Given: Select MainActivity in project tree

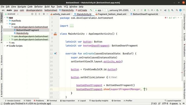Looking at the screenshot, I should 22,33.
